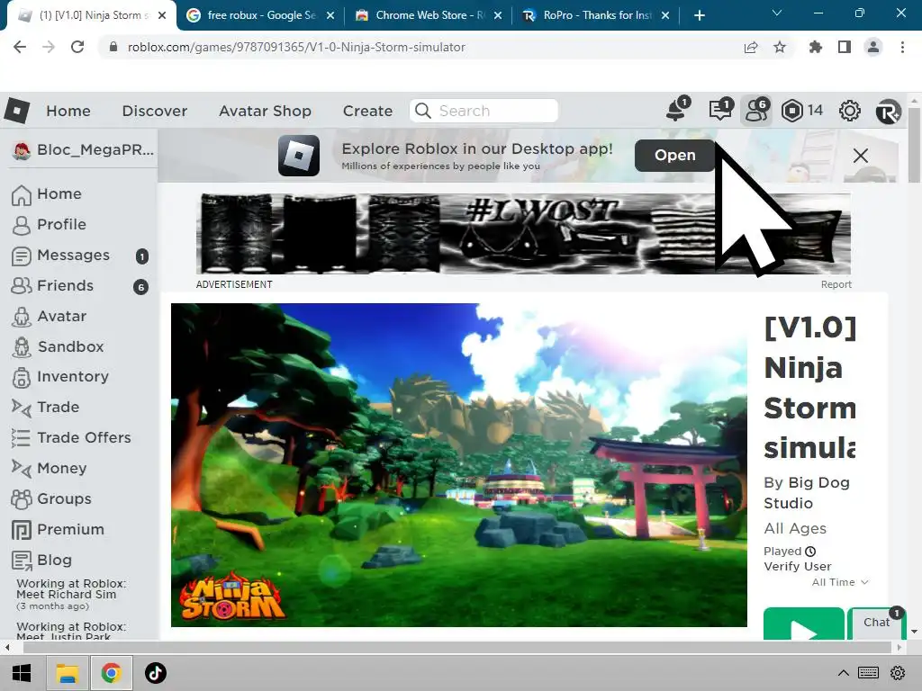
Task: Open Home in the top Roblox navbar
Action: click(x=68, y=111)
